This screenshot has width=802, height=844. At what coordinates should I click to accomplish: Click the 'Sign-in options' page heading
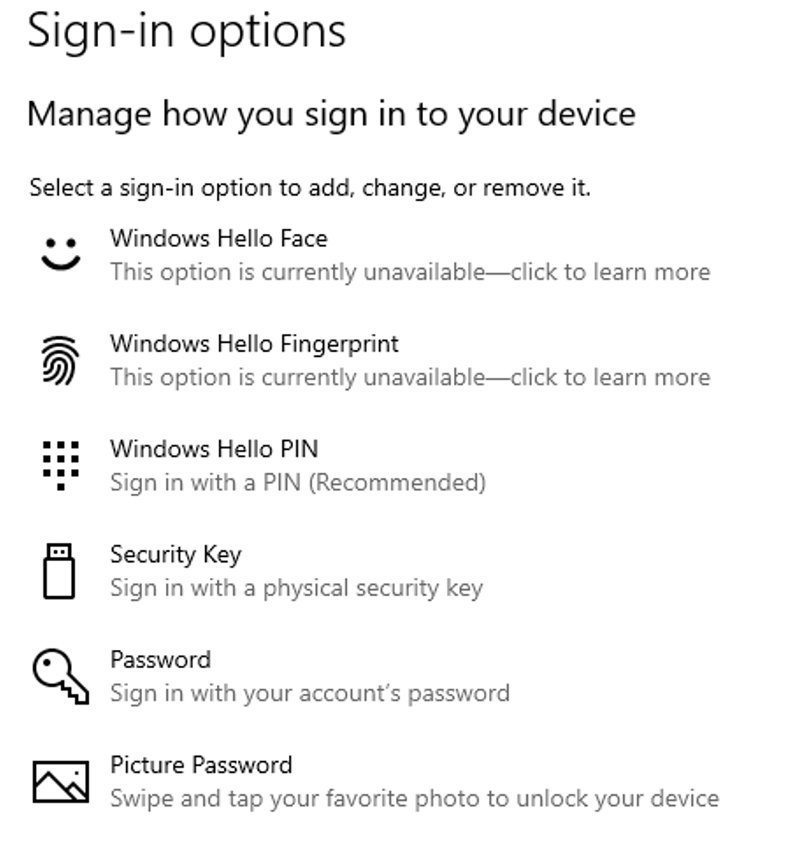[186, 32]
